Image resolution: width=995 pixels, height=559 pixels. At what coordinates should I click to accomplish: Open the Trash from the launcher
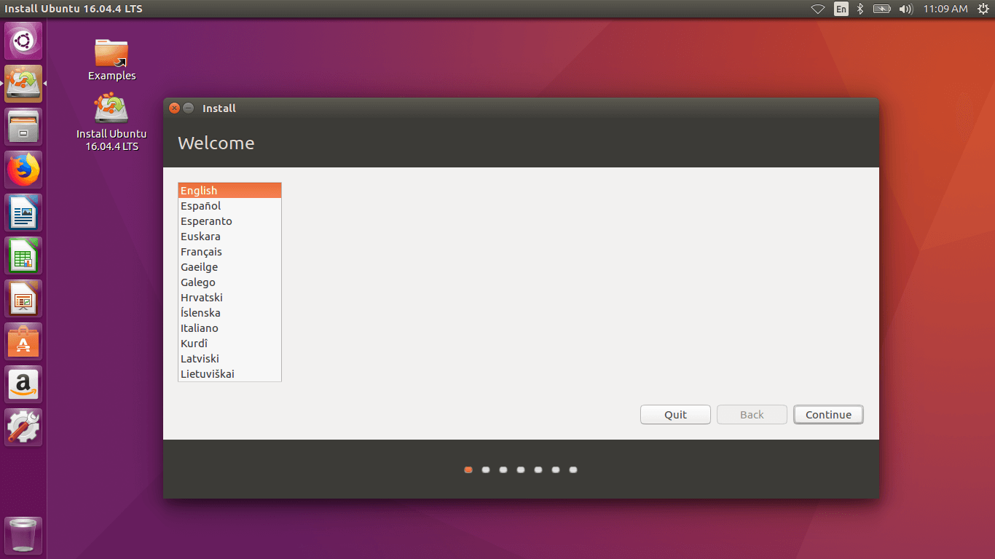(23, 535)
